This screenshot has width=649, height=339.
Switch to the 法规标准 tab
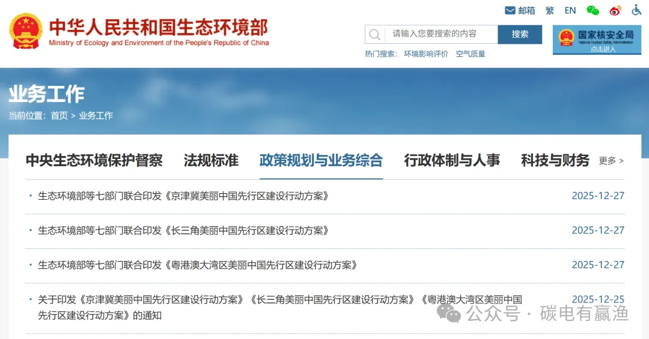pyautogui.click(x=211, y=160)
